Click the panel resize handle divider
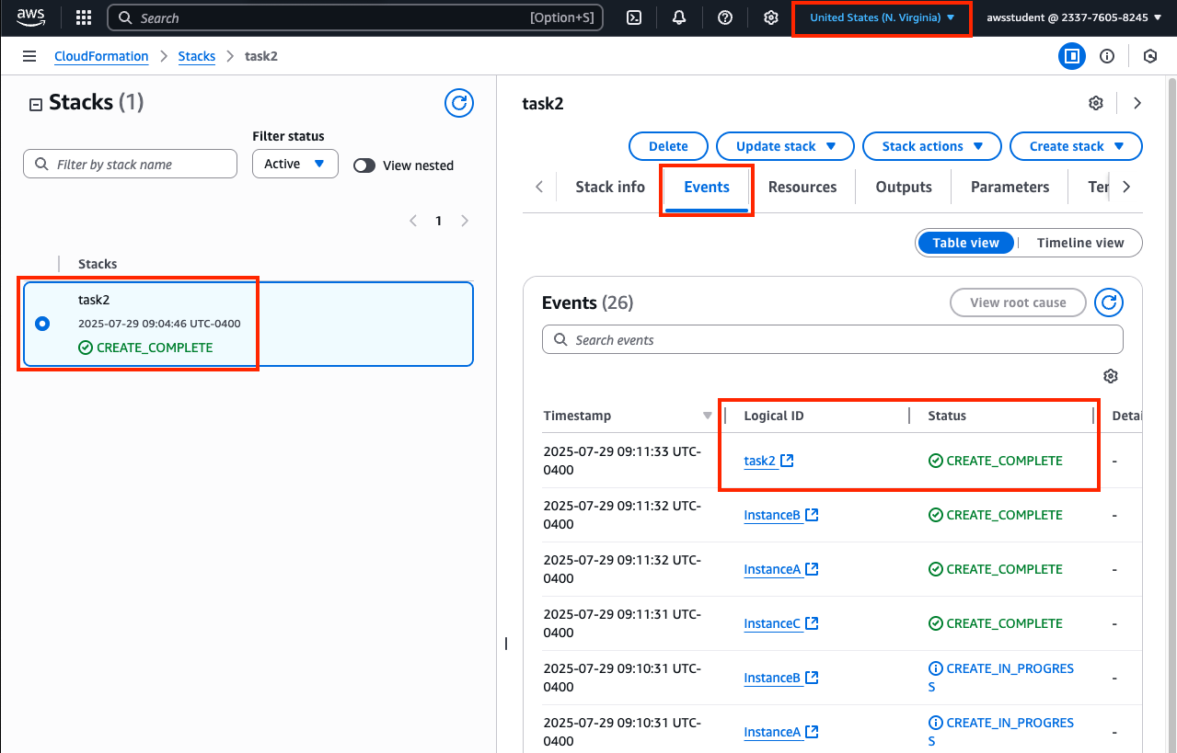 tap(505, 644)
